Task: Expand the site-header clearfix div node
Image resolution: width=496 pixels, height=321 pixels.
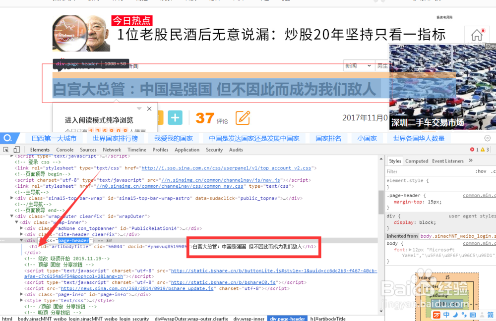Action: click(21, 234)
